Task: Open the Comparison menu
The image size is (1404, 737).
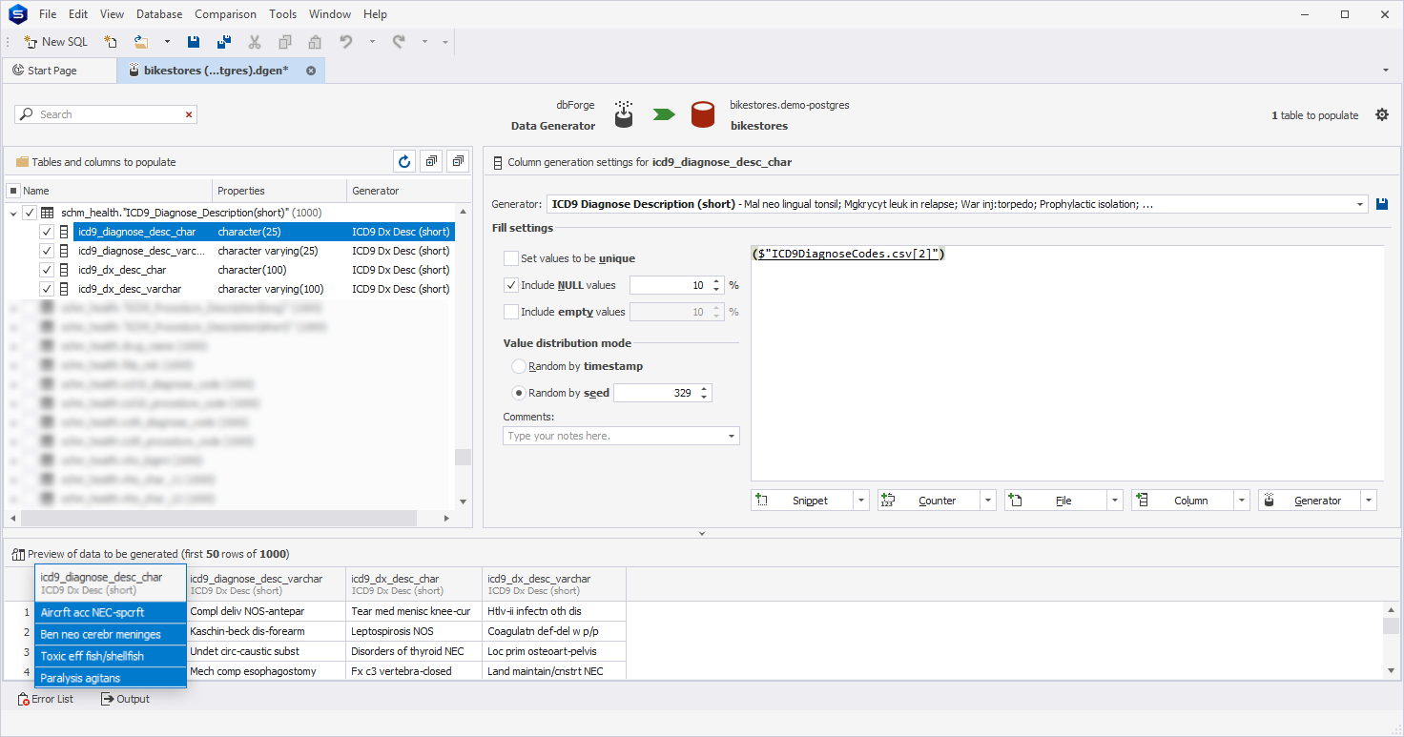Action: 225,14
